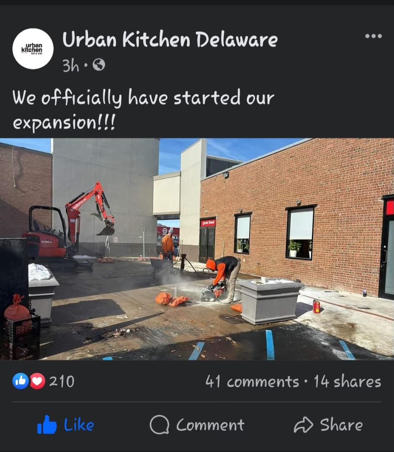Click the blue thumbs-up reaction icon

pyautogui.click(x=21, y=381)
